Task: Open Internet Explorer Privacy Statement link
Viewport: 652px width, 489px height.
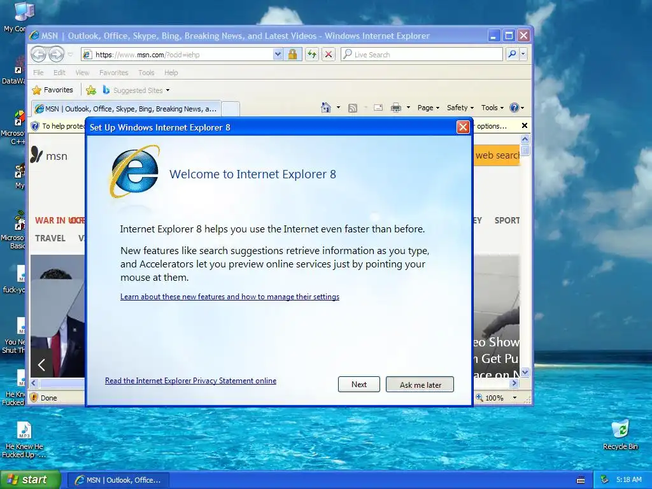Action: (x=190, y=381)
